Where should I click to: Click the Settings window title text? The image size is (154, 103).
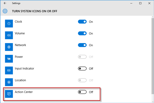[x=16, y=3]
